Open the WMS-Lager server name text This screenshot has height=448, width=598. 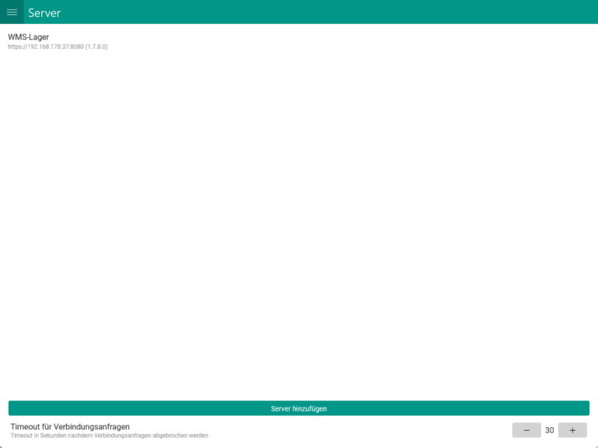(x=29, y=37)
